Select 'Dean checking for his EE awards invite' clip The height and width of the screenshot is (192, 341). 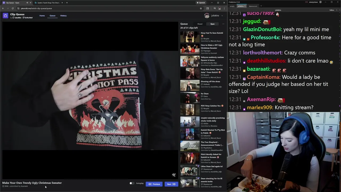pyautogui.click(x=203, y=183)
